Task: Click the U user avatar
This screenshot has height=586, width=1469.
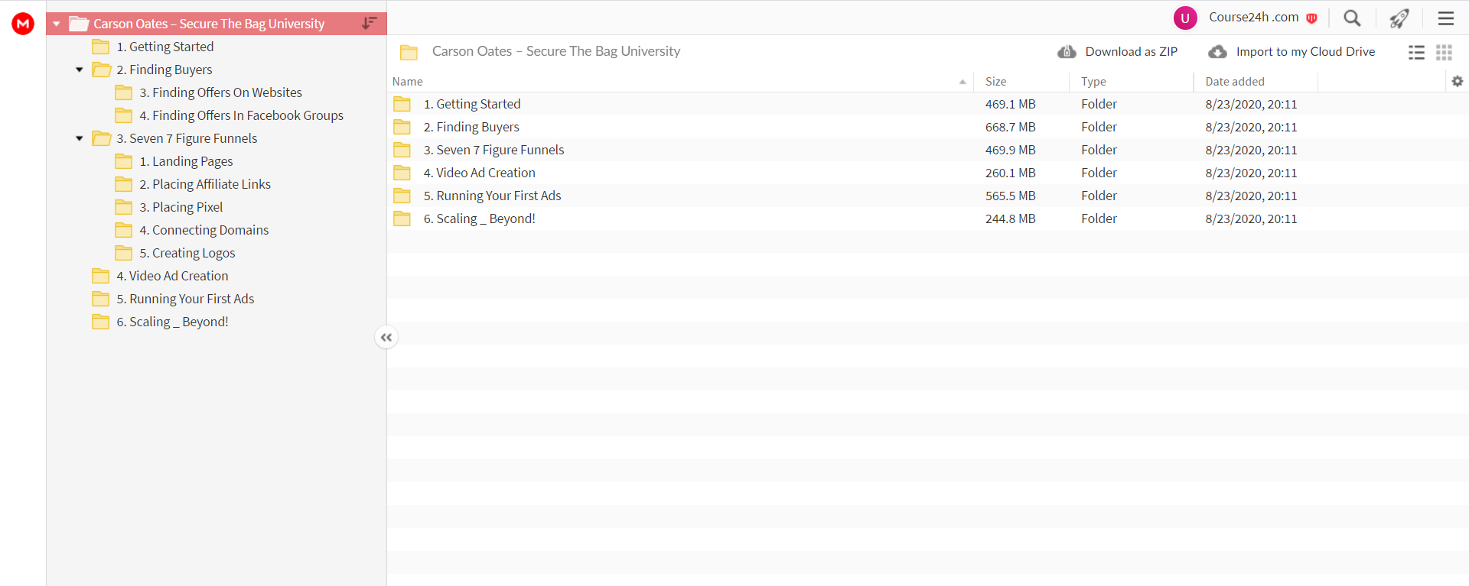Action: (1185, 18)
